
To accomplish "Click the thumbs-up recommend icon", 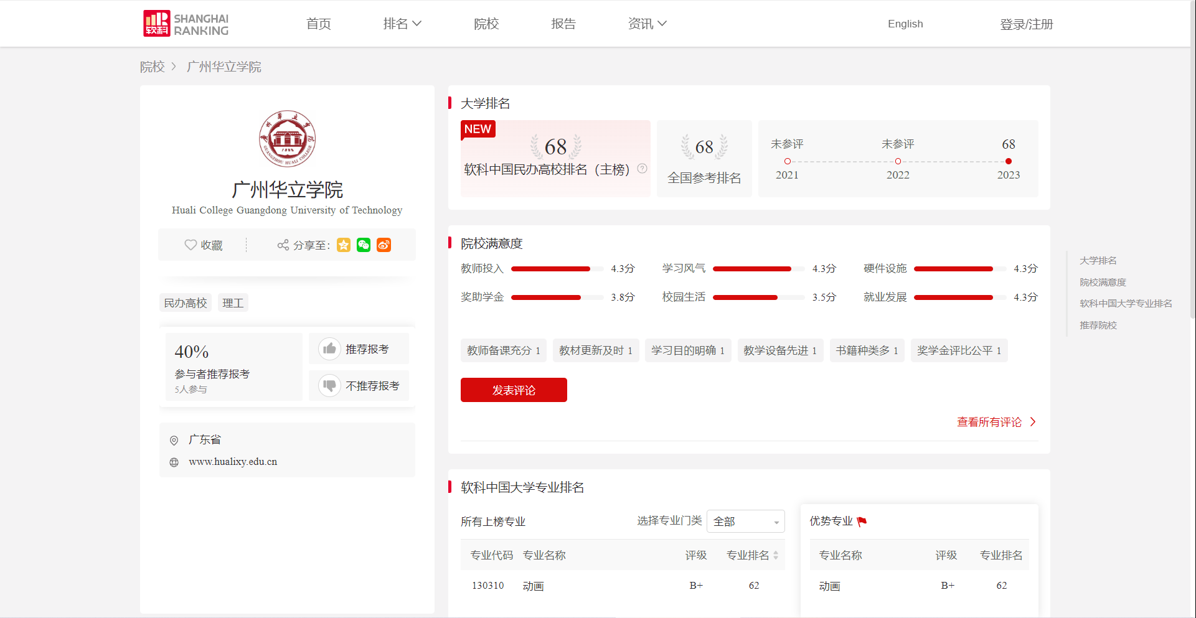I will tap(329, 349).
